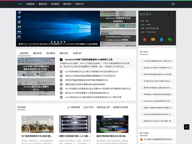The height and width of the screenshot is (144, 192).
Task: Switch to the 成功案例 content tab
Action: pyautogui.click(x=51, y=53)
